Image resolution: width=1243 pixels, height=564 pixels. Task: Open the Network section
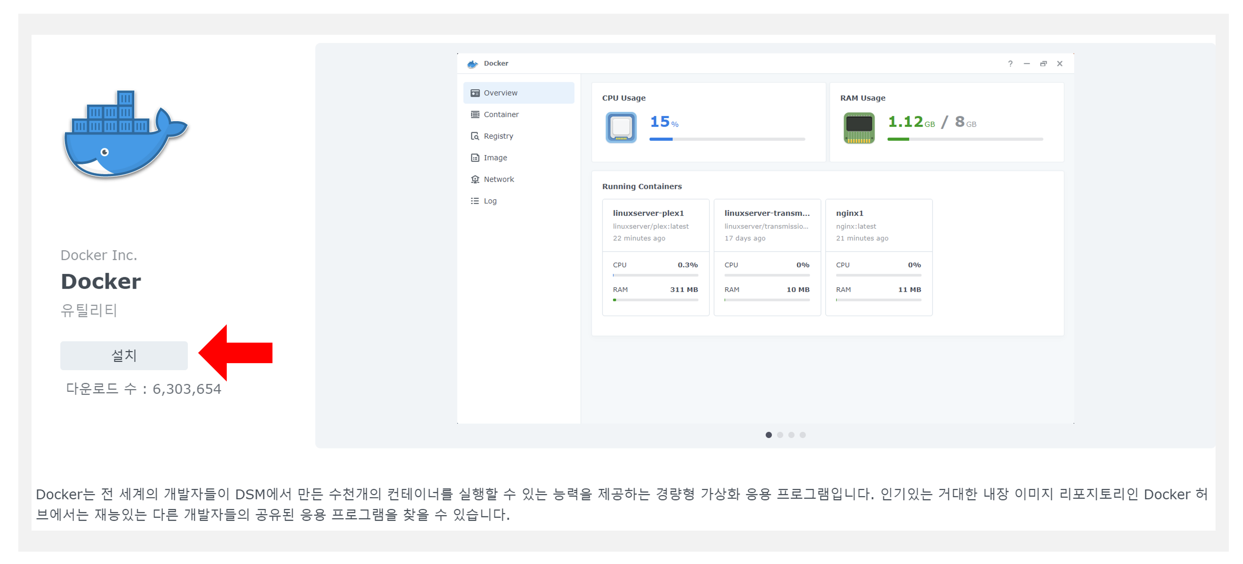pyautogui.click(x=519, y=179)
